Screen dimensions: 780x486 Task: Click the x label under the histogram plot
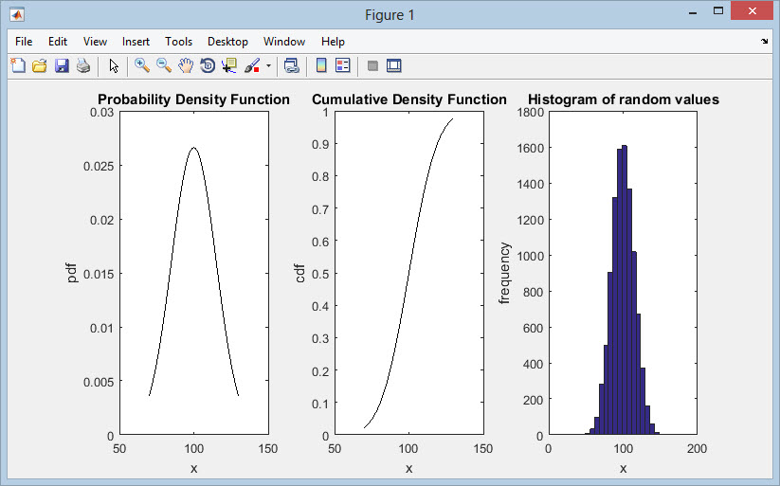click(623, 468)
